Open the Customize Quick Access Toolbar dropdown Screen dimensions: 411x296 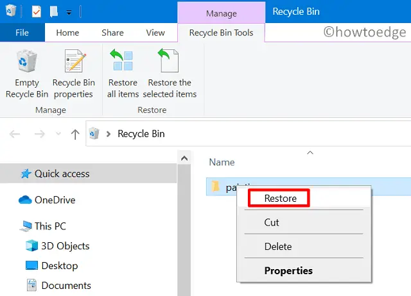pos(69,12)
